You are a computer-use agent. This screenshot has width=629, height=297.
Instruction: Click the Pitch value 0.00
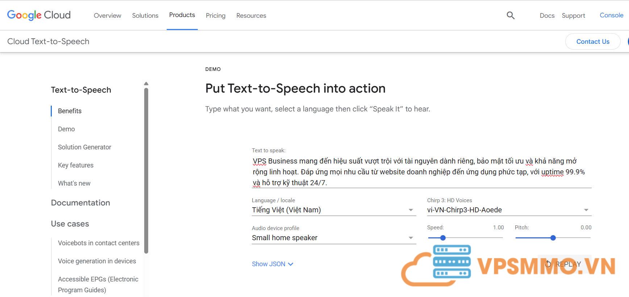[586, 228]
